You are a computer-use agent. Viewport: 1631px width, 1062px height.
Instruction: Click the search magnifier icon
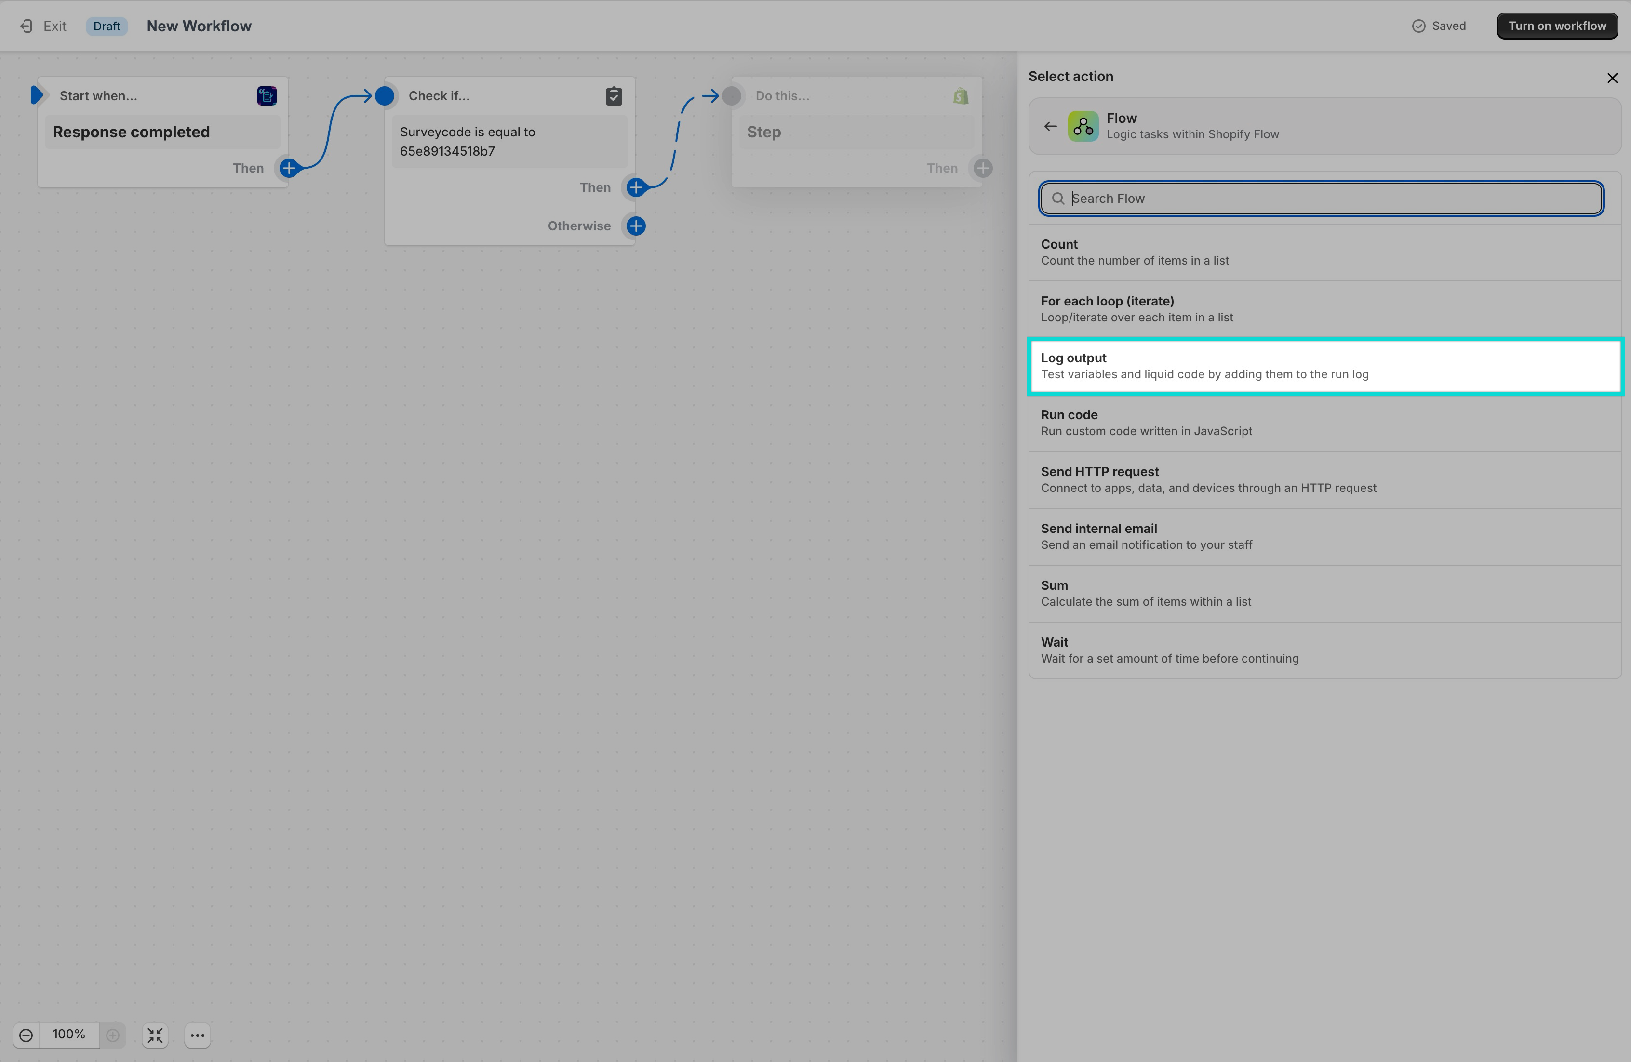tap(1058, 199)
